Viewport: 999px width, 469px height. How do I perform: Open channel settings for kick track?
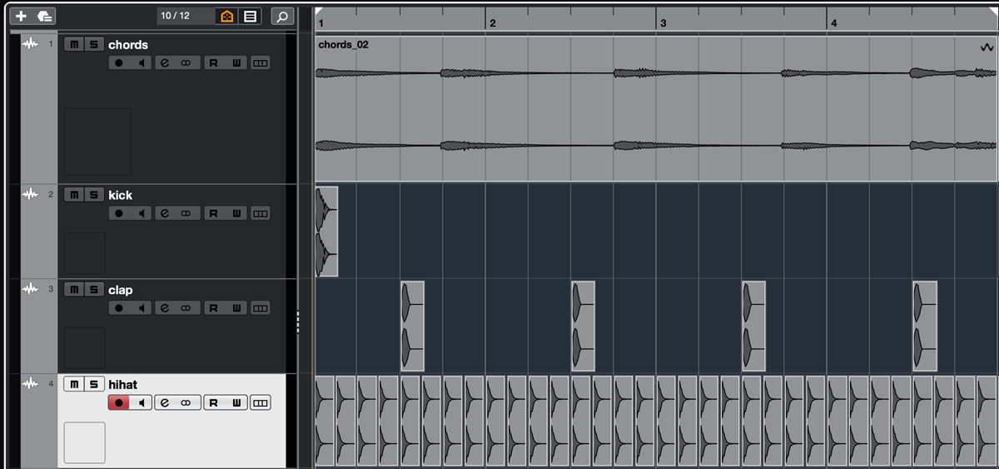[165, 213]
